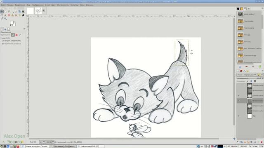Image resolution: width=264 pixels, height=148 pixels.
Task: Select the Clone stamp tool
Action: [12, 15]
